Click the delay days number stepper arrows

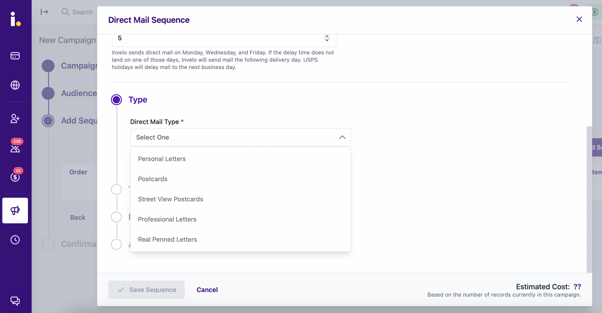point(327,38)
